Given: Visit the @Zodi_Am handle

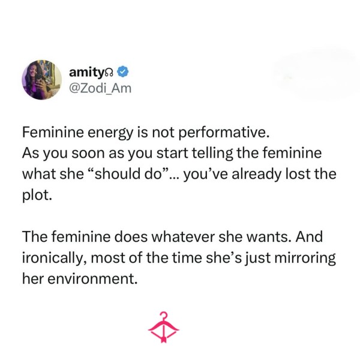Looking at the screenshot, I should 100,88.
